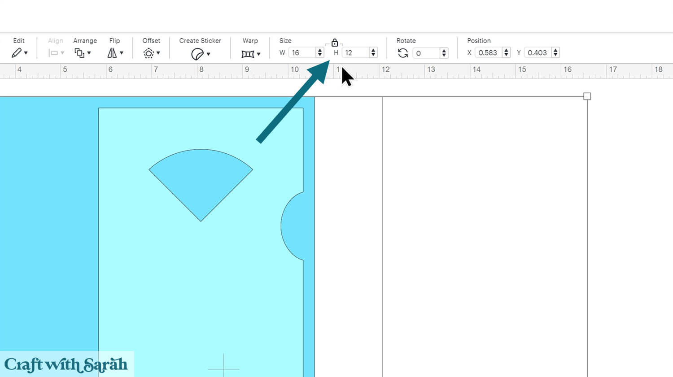The image size is (673, 377).
Task: Increase height with the H up arrow
Action: pyautogui.click(x=373, y=50)
